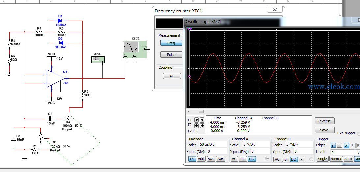Select diode D2 in schematic

click(60, 43)
